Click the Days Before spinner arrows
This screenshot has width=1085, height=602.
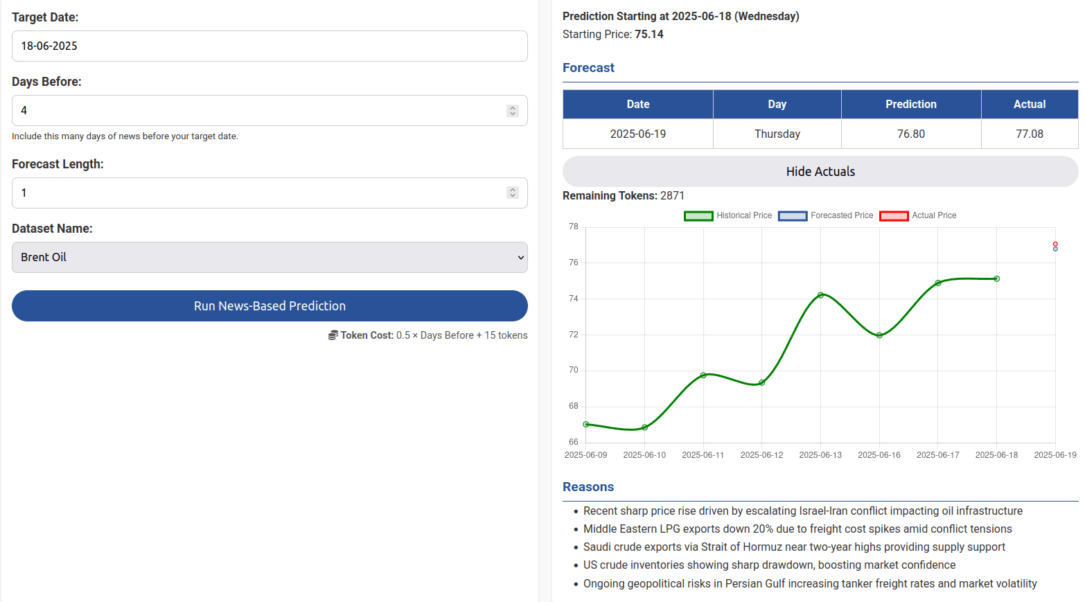513,111
